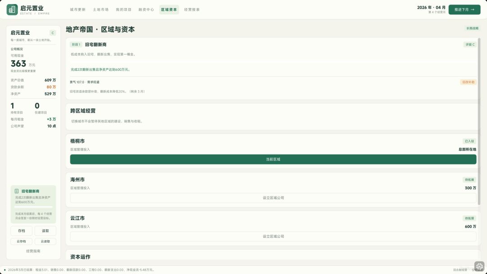Click the 梧桐市 region heading
This screenshot has height=274, width=487.
click(x=78, y=141)
